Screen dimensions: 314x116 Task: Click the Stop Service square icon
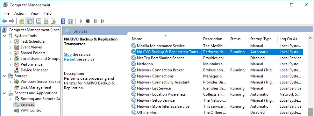(88, 21)
